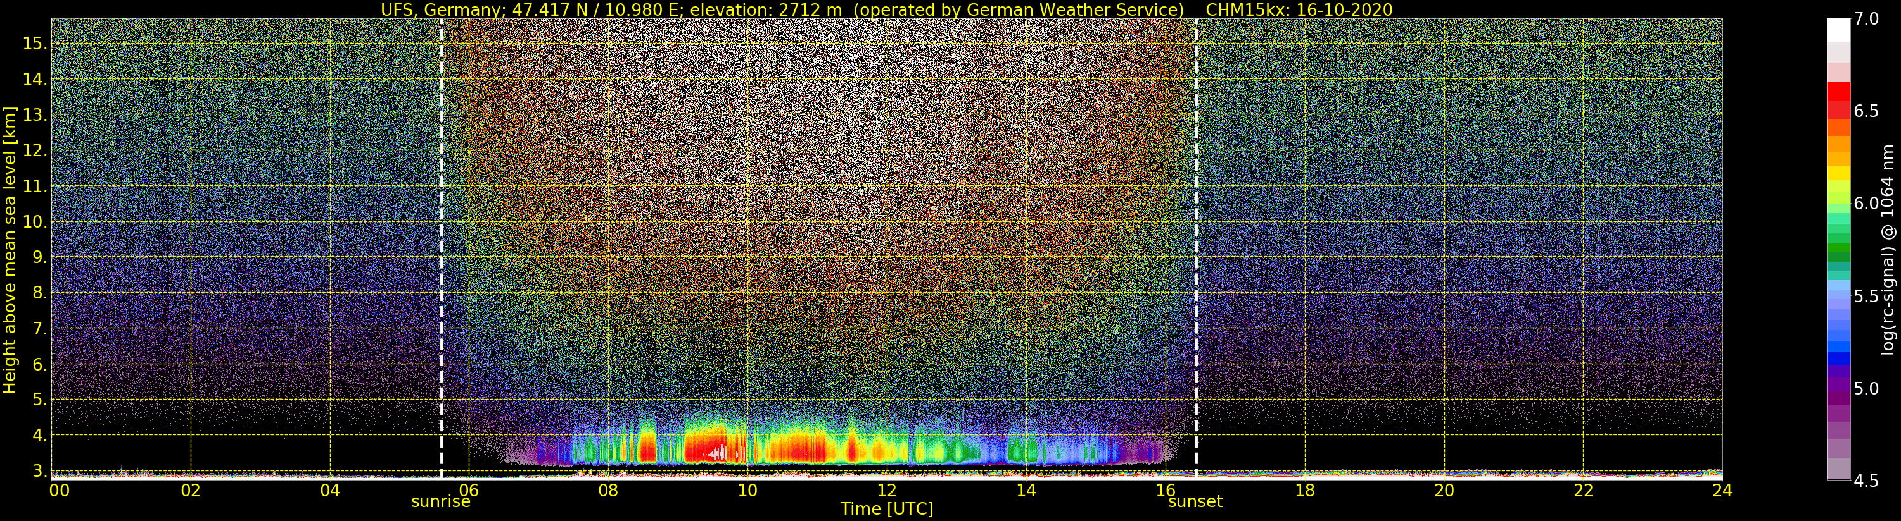Click the sunset label below the time axis
The width and height of the screenshot is (1901, 521).
coord(1195,502)
